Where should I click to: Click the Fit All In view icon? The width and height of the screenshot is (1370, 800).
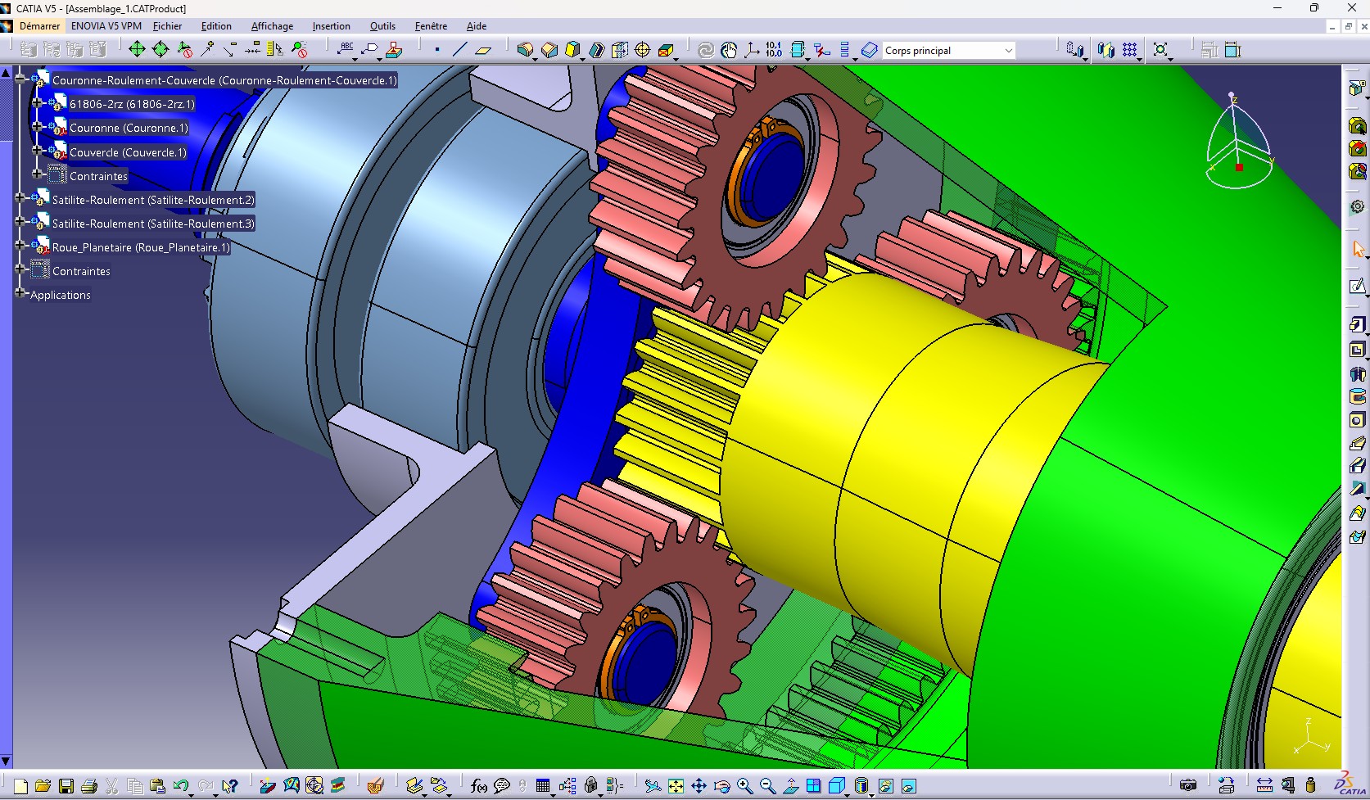point(676,786)
